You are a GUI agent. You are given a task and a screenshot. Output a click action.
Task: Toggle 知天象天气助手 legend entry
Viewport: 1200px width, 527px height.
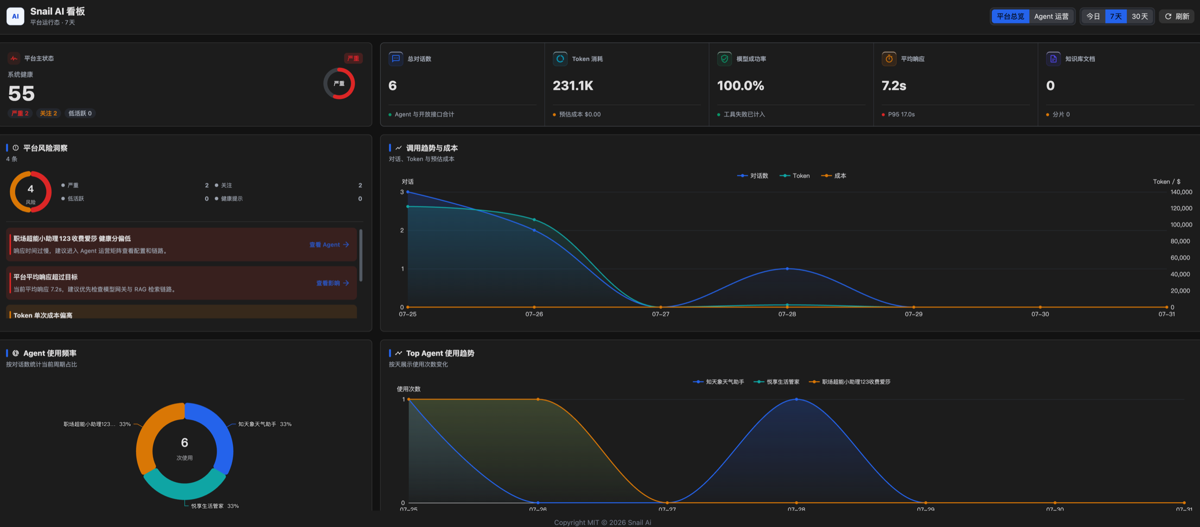click(718, 382)
